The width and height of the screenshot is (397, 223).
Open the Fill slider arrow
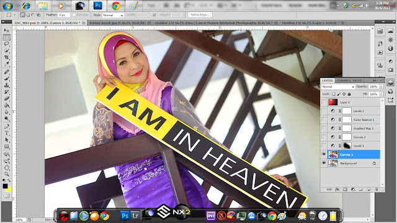pos(381,94)
